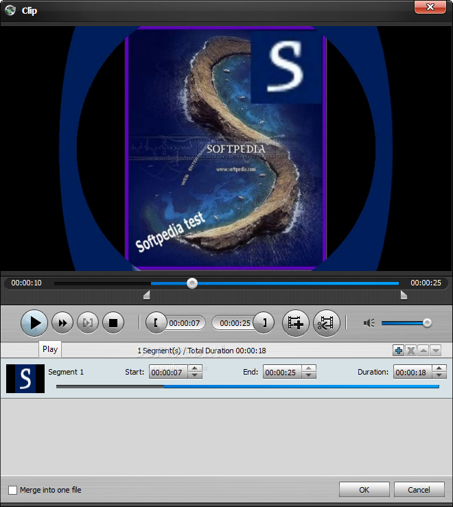
Task: Decrease Segment 1 Start time
Action: (194, 375)
